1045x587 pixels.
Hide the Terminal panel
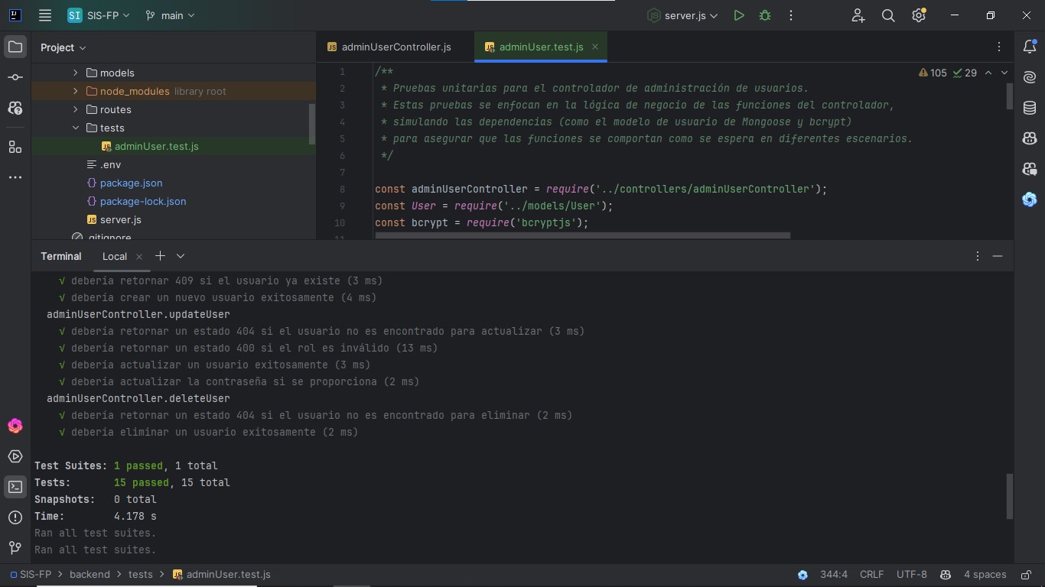tap(998, 256)
